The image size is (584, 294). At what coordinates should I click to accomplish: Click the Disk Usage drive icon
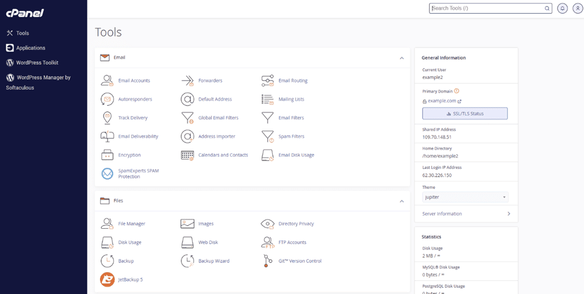107,242
